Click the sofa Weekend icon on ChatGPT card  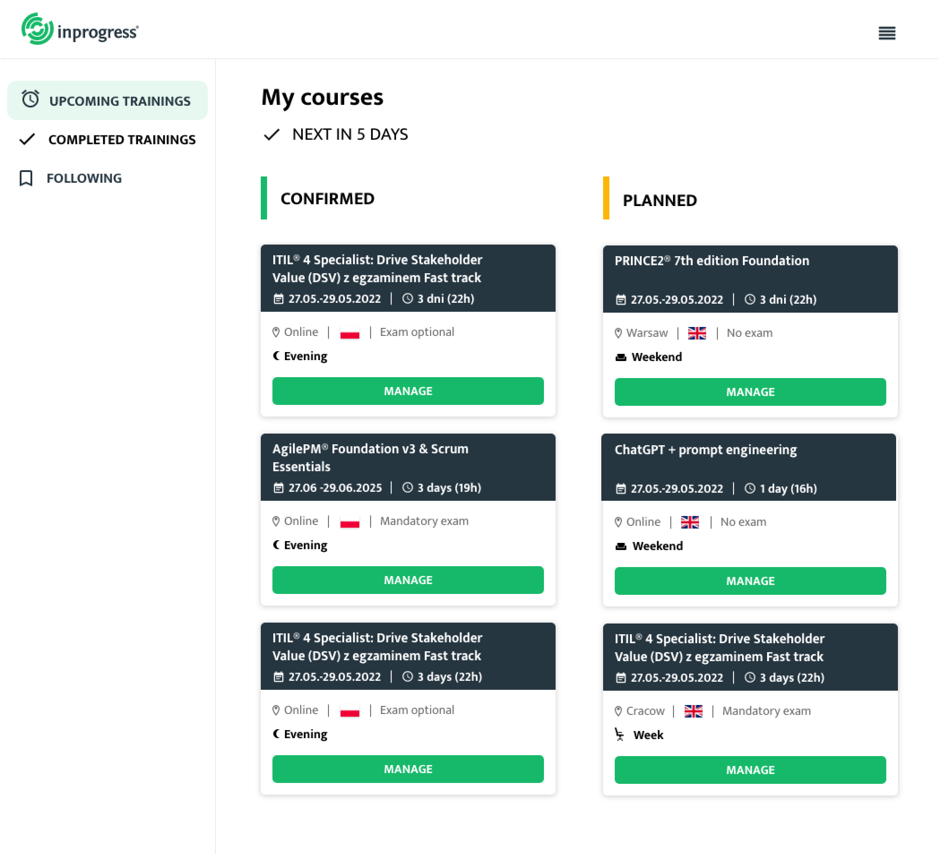(621, 546)
